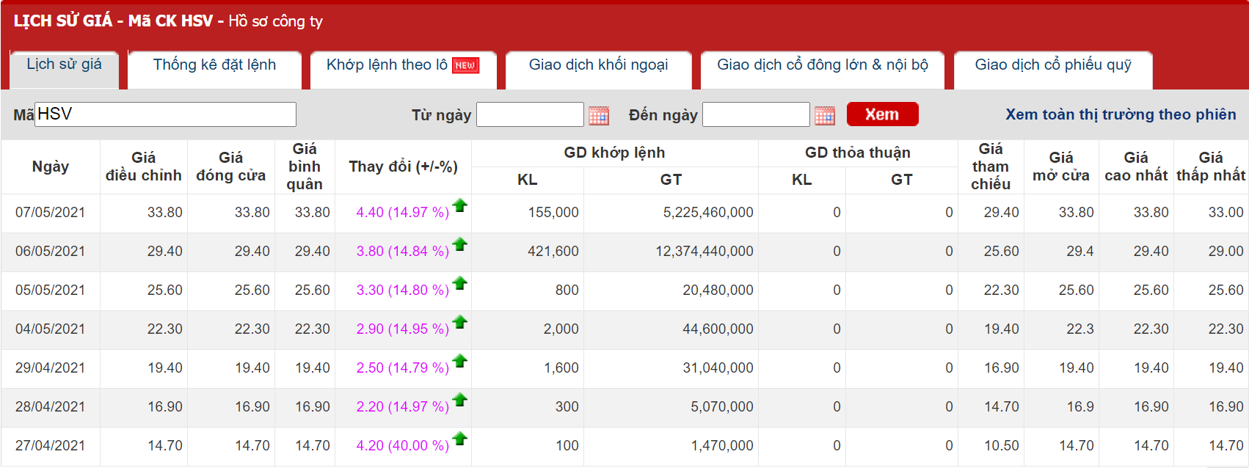The height and width of the screenshot is (468, 1249).
Task: Go to 'Giao dịch cổ phiếu quỹ' tab
Action: click(x=1052, y=65)
